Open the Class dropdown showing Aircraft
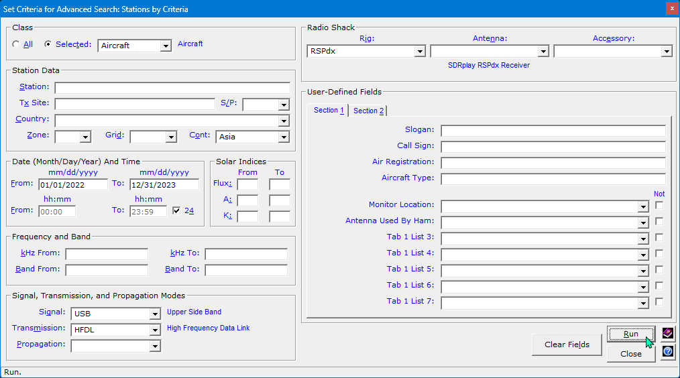 pos(166,46)
